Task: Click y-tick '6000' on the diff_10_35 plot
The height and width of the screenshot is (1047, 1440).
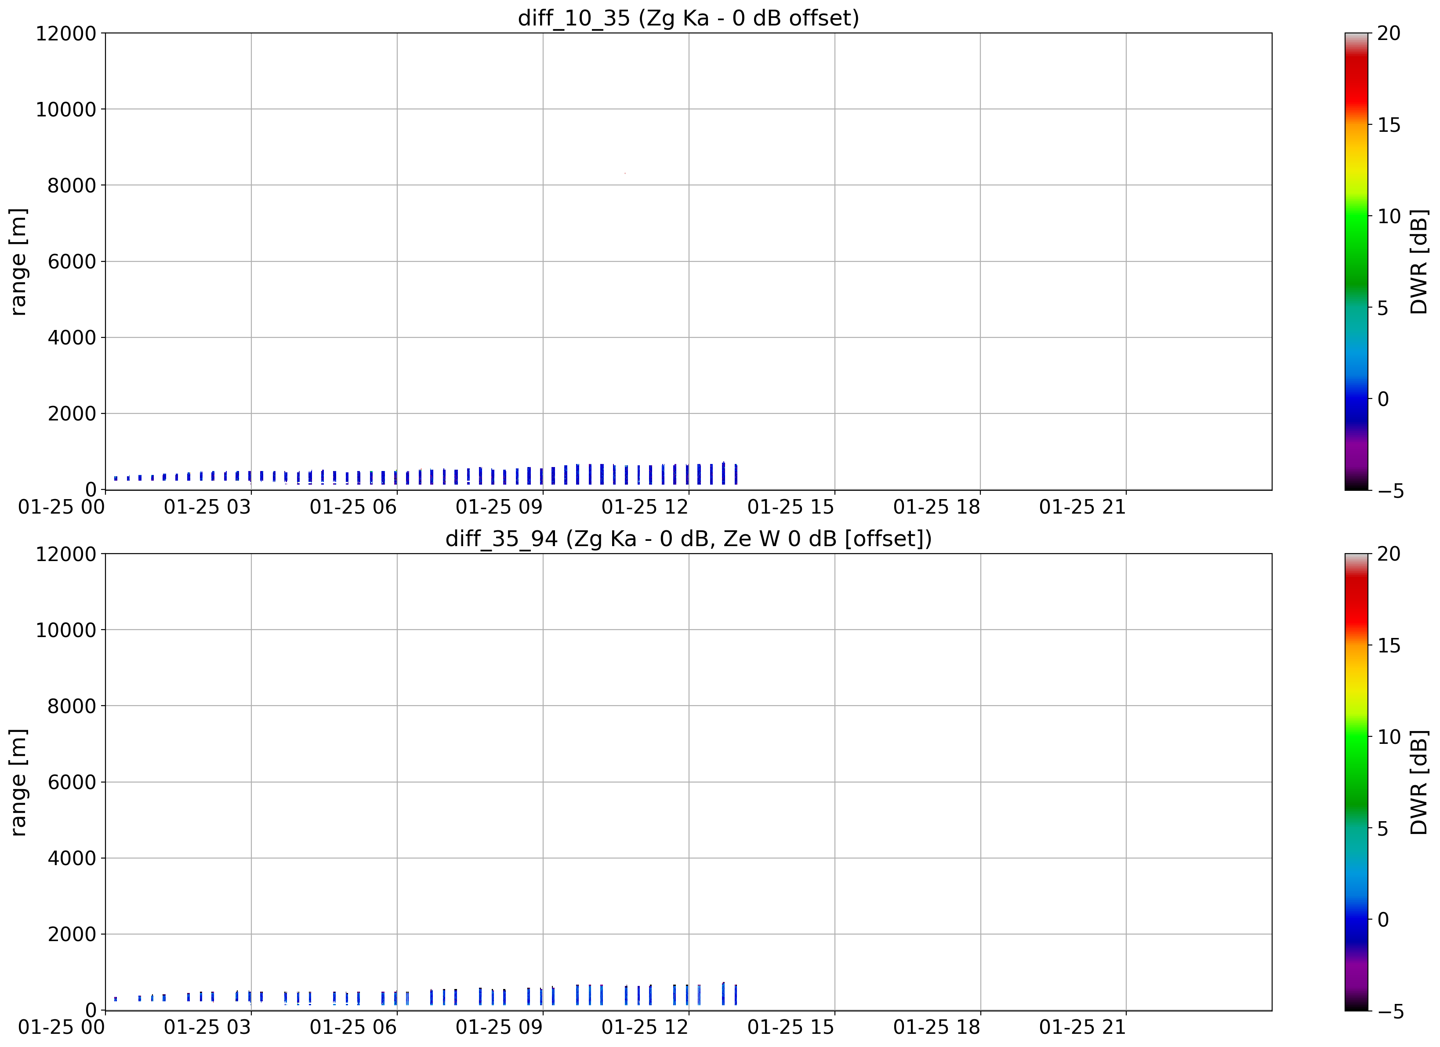Action: pyautogui.click(x=72, y=261)
